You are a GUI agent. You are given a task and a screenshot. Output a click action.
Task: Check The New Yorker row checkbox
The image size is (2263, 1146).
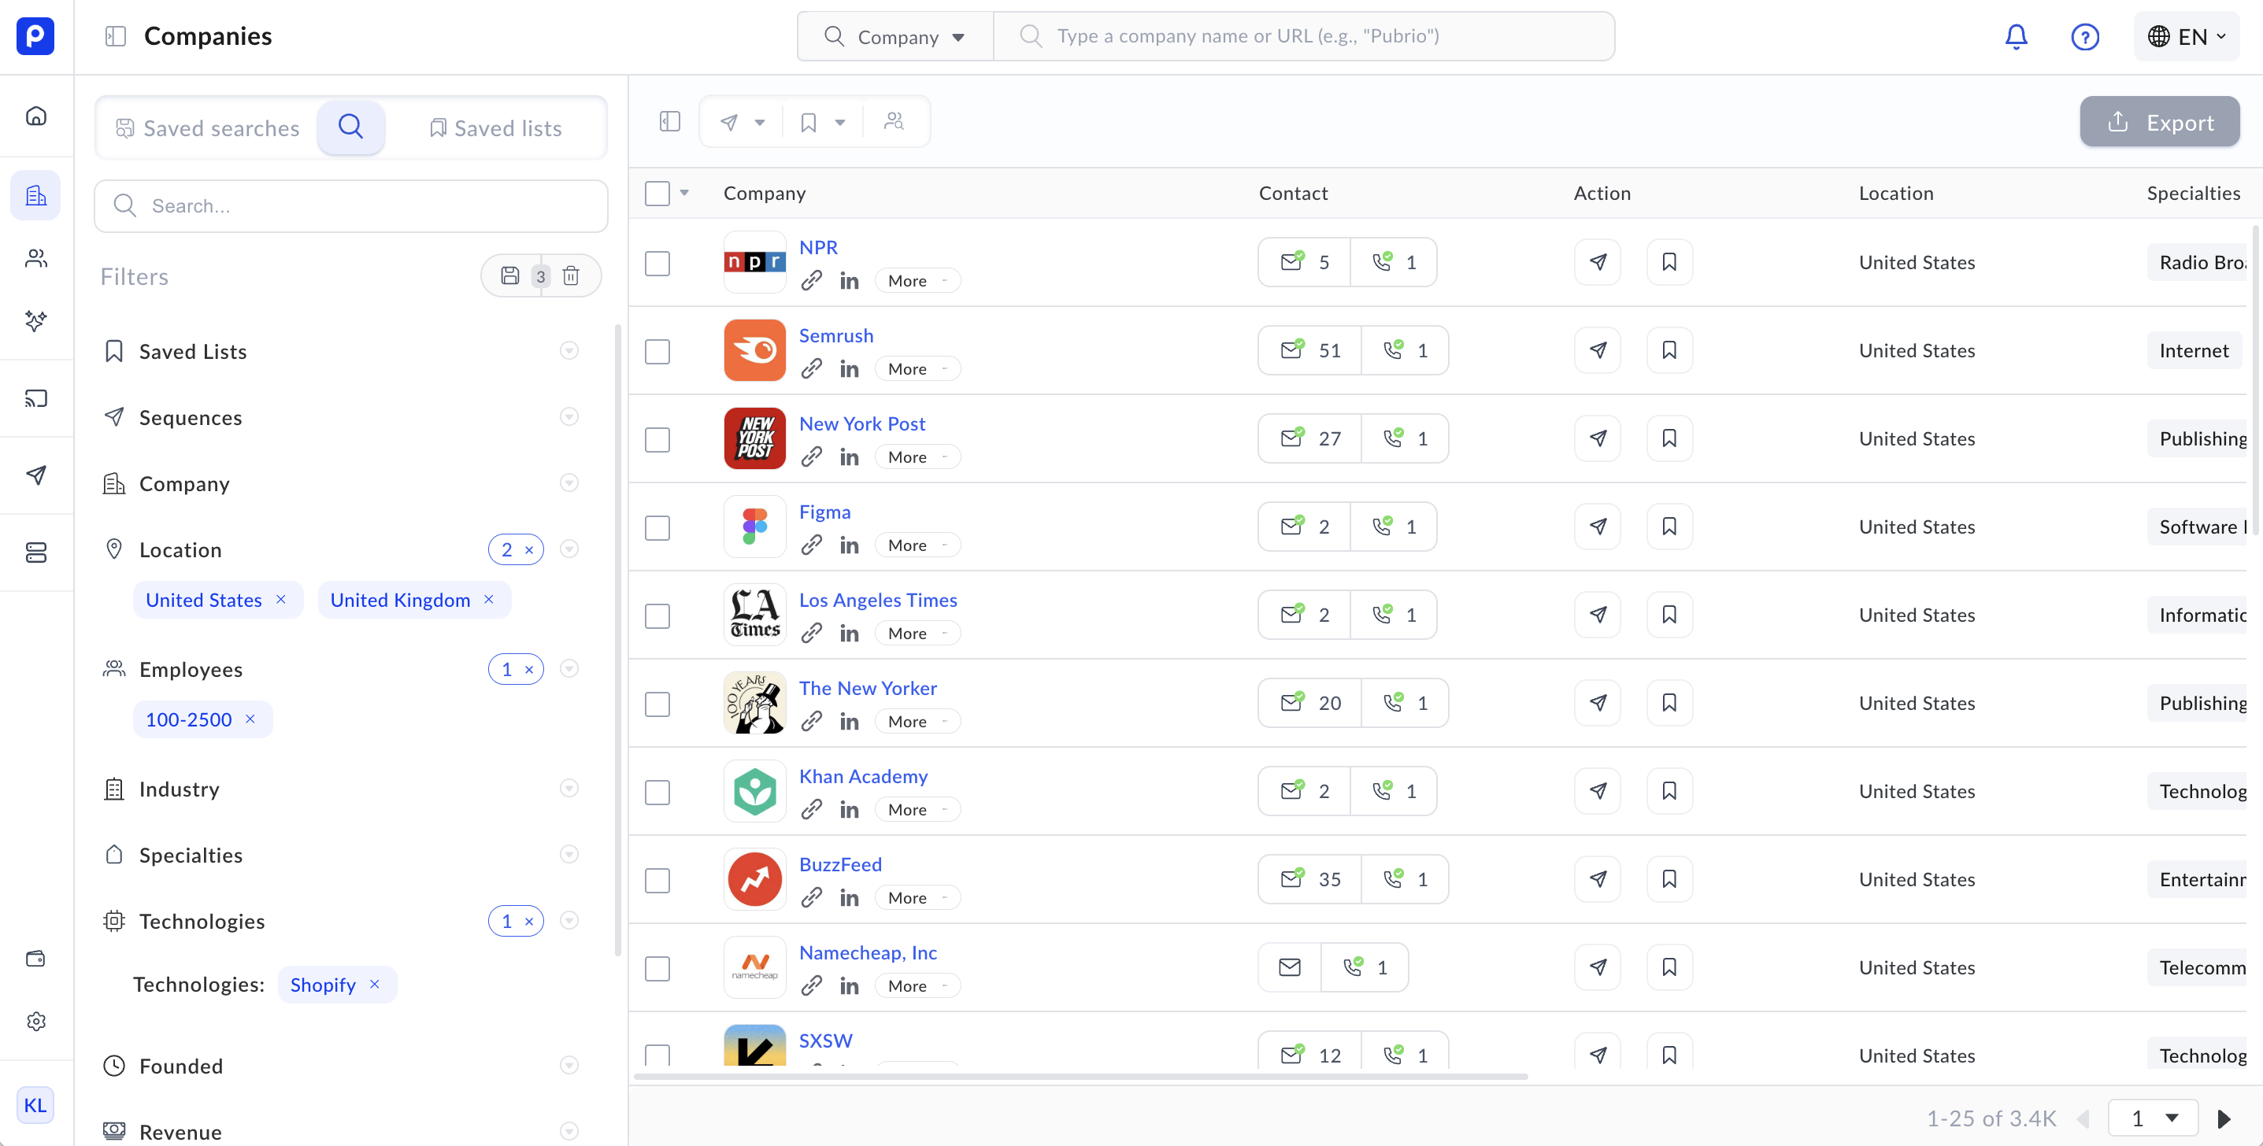click(657, 704)
